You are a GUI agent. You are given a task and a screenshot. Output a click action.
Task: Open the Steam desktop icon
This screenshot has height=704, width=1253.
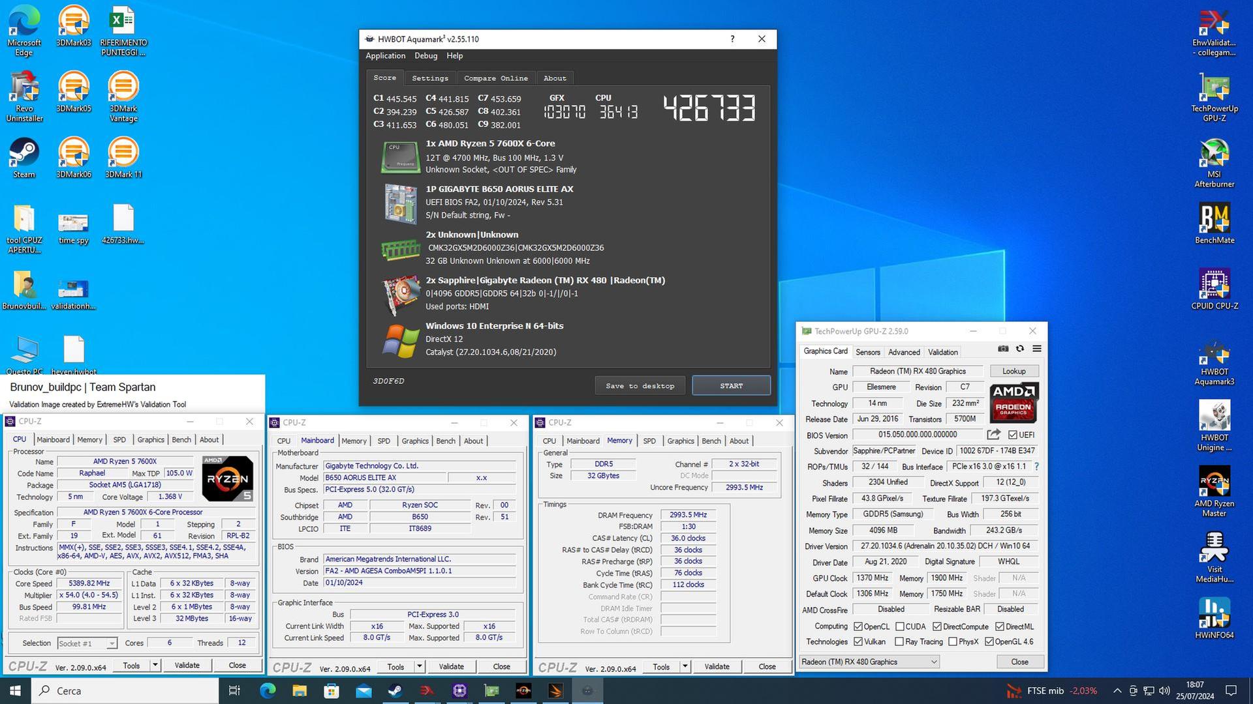pyautogui.click(x=24, y=158)
